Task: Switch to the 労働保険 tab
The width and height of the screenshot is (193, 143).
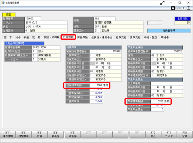Action: [x=83, y=37]
